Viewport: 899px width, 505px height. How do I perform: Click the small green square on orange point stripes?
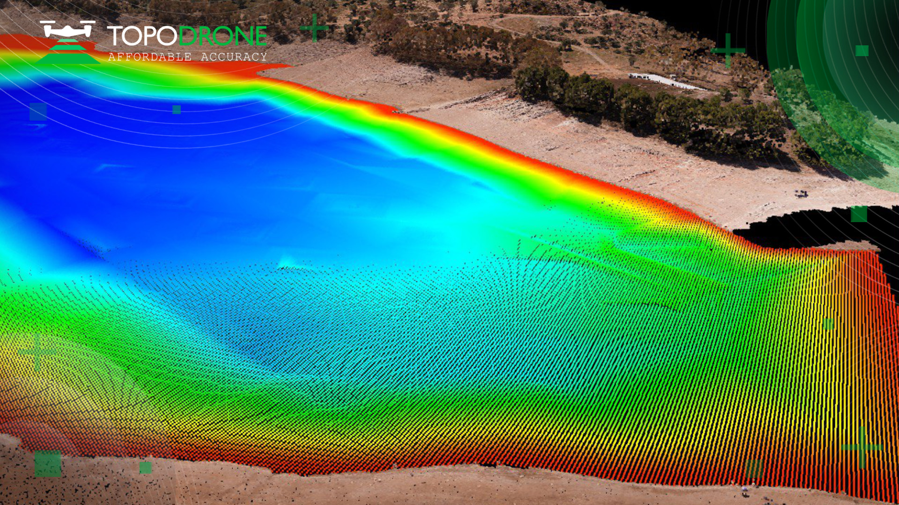[x=828, y=324]
